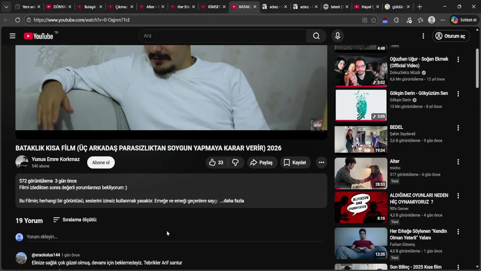Click the Ara search input box
The height and width of the screenshot is (271, 481).
[x=223, y=36]
